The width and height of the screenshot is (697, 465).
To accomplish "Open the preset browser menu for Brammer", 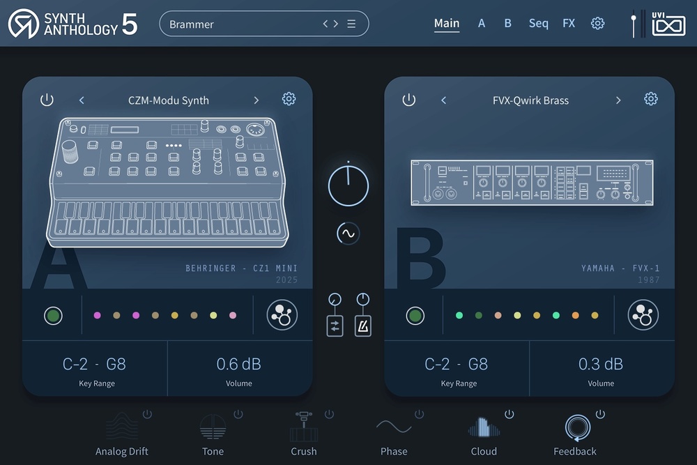I will click(351, 24).
